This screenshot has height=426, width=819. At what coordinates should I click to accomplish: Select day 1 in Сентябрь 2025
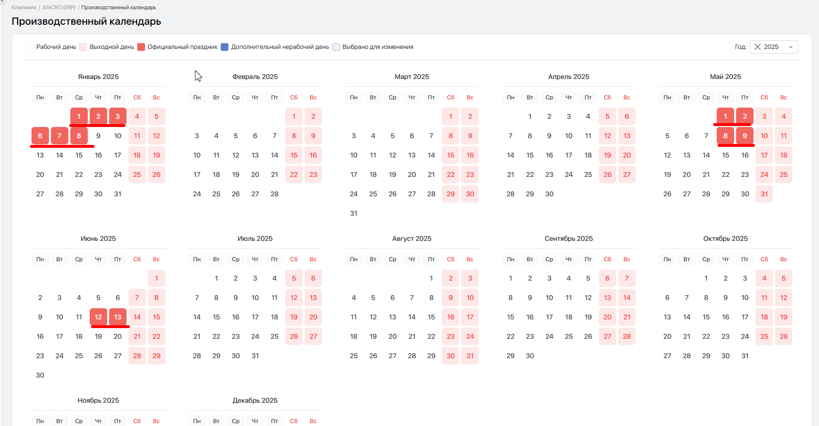(511, 278)
